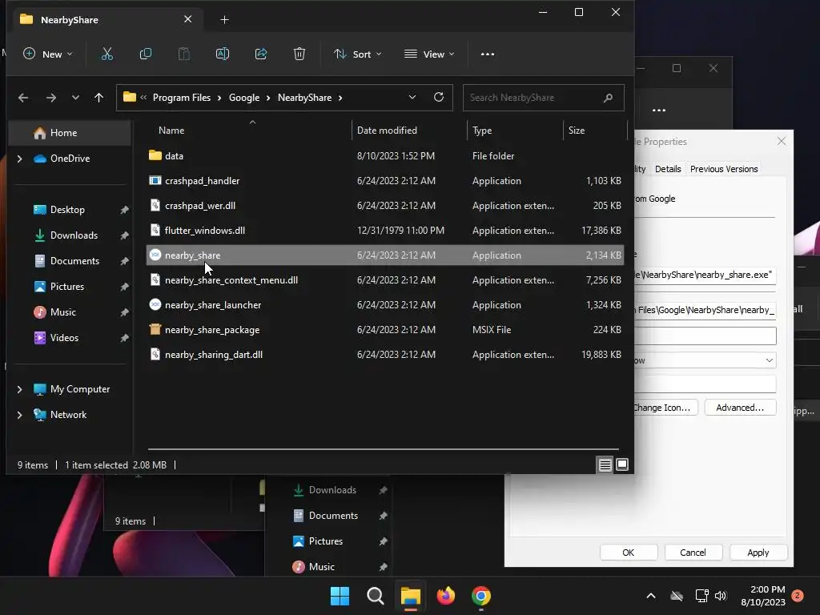Viewport: 820px width, 615px height.
Task: Select nearby_share_package MSIX file
Action: (385, 330)
